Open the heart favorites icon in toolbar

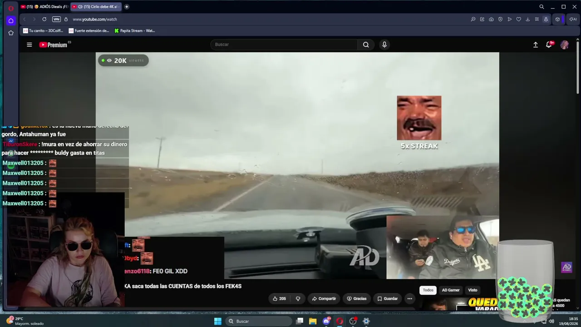click(518, 19)
